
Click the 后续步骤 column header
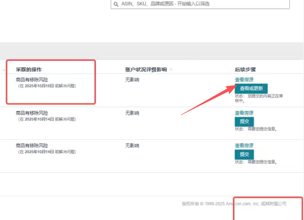tap(245, 70)
